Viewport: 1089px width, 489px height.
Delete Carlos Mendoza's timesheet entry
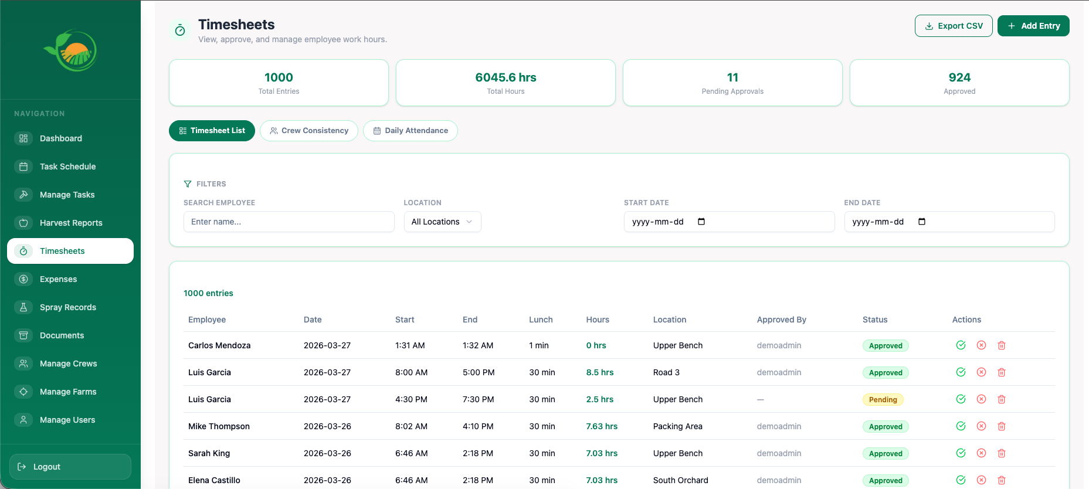coord(1002,345)
